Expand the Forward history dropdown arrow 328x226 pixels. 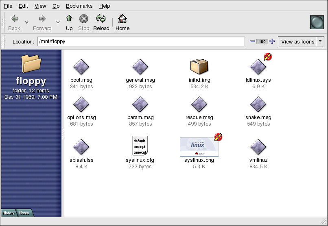(x=58, y=22)
